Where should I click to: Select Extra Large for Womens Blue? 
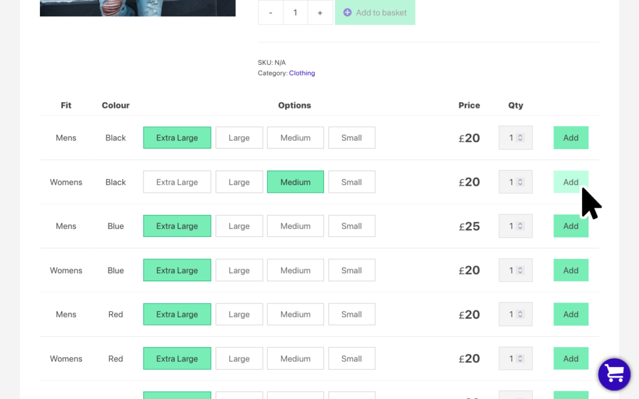[x=177, y=271]
